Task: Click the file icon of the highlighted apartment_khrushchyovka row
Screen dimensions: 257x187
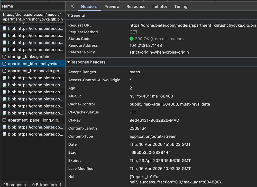Action: click(x=4, y=64)
